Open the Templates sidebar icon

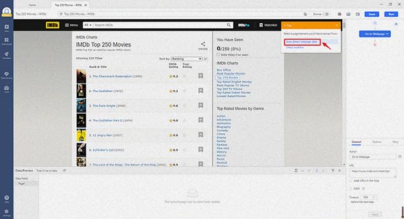pyautogui.click(x=7, y=55)
